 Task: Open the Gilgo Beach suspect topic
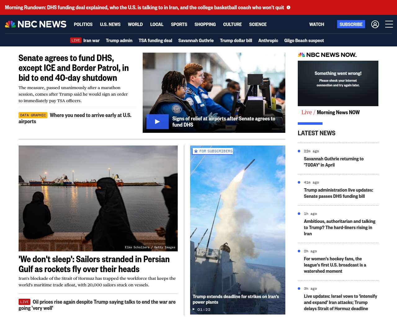click(304, 41)
